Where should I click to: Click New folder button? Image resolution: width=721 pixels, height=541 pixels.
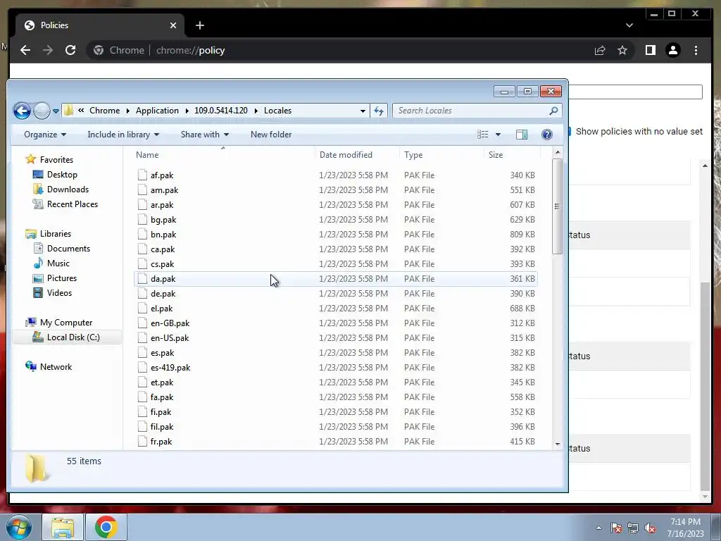tap(271, 135)
